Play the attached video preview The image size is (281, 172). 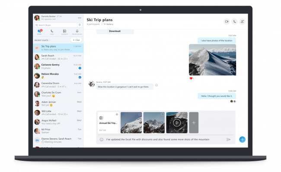(x=177, y=123)
